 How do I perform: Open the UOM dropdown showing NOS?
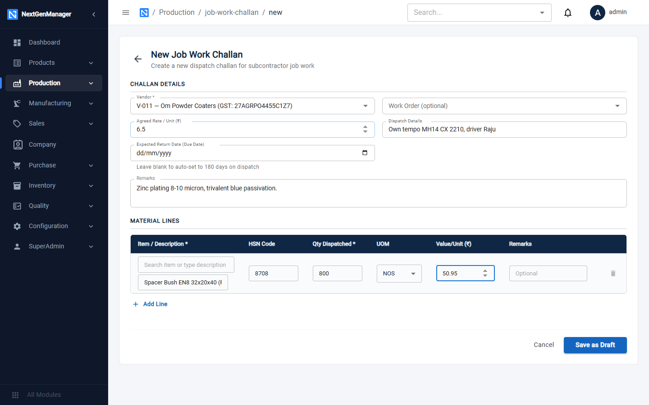[x=399, y=273]
